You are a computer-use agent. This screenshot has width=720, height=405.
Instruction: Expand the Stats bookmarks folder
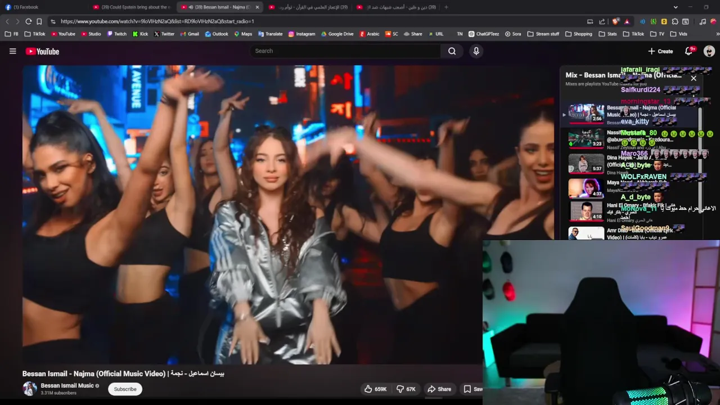click(607, 34)
